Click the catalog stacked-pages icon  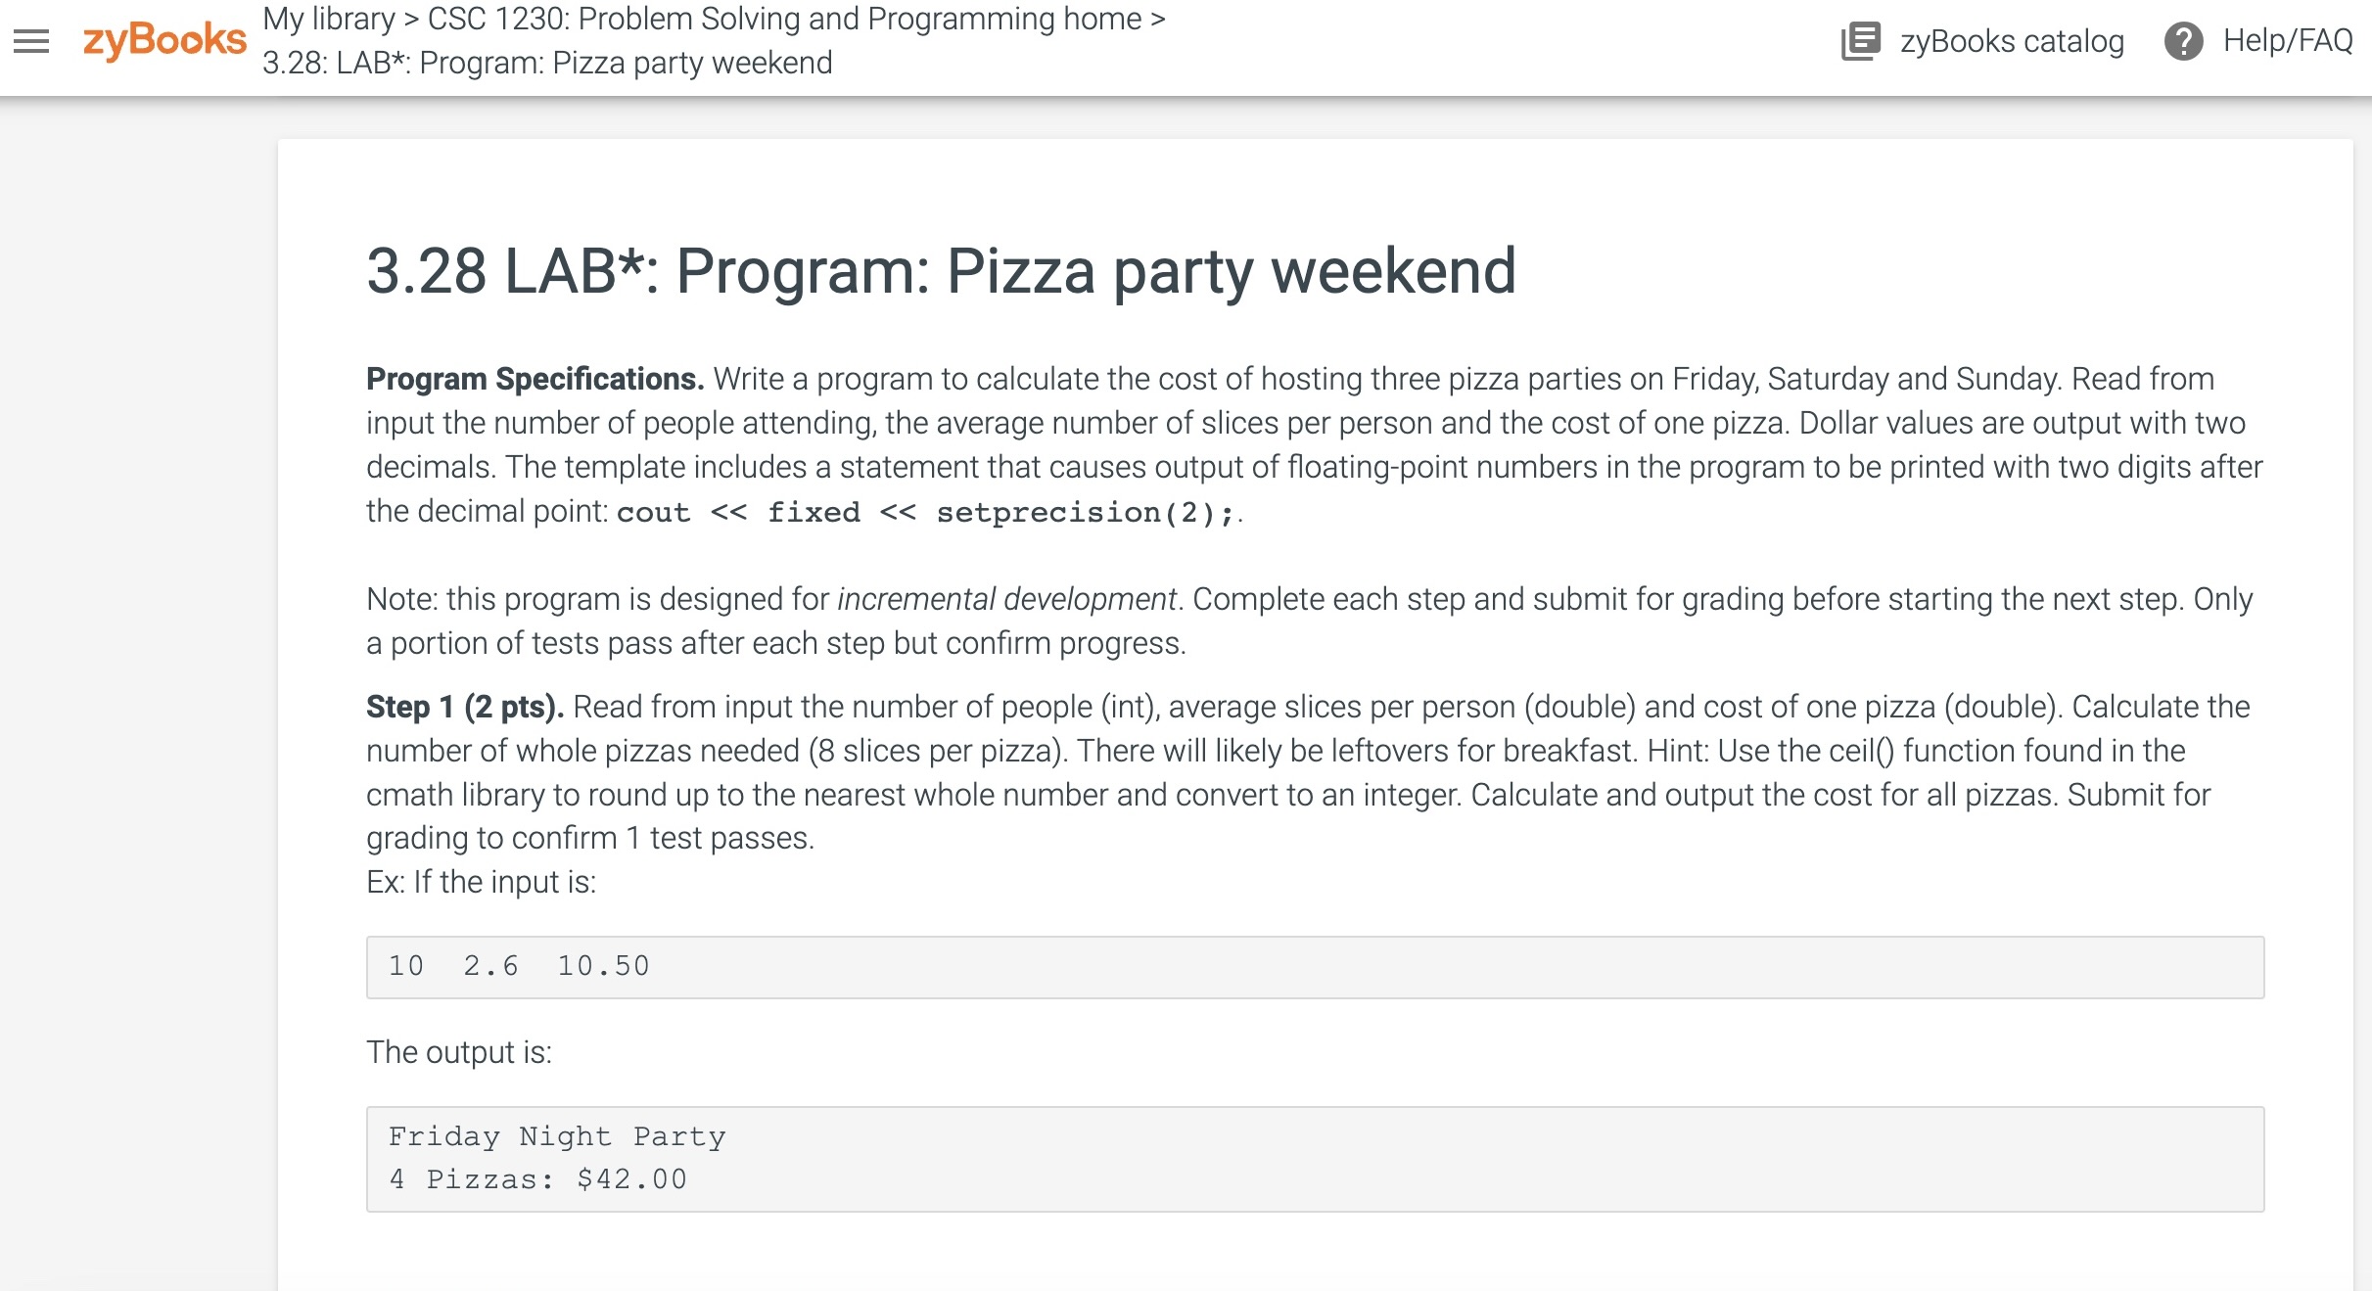point(1859,40)
